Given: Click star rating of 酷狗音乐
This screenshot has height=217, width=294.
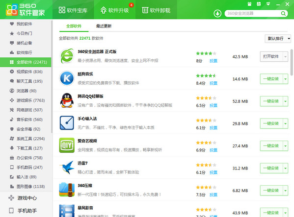Looking at the screenshot, I should [x=206, y=76].
